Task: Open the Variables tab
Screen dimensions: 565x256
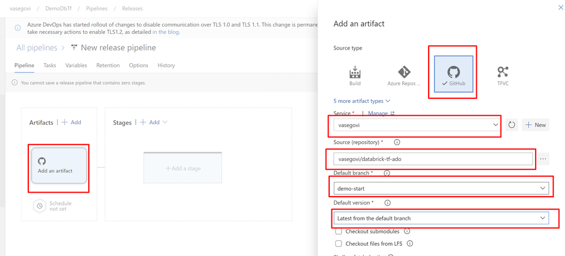Action: pyautogui.click(x=76, y=66)
